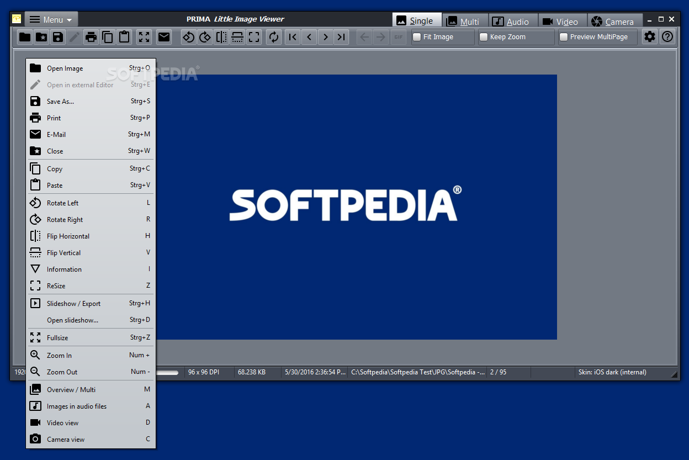Click the zoom slider in status bar

[168, 373]
